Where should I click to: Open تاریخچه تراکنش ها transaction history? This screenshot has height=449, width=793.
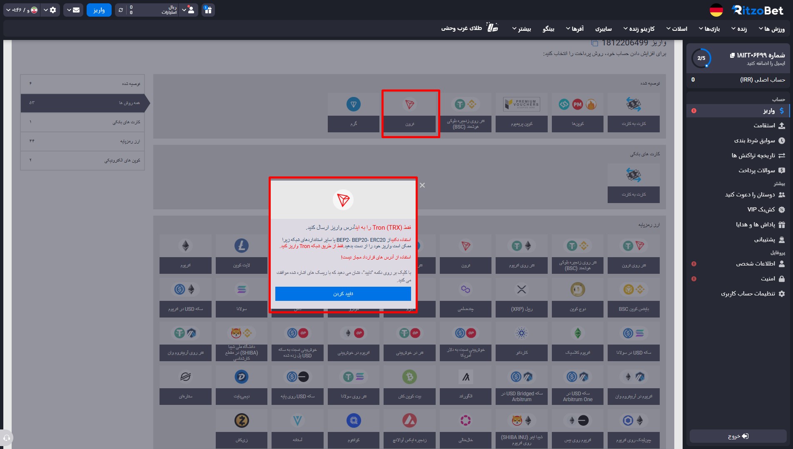(x=738, y=156)
